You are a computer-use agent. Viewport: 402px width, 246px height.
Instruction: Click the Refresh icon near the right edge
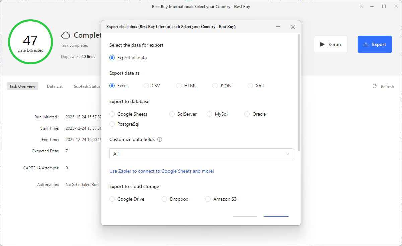point(374,86)
